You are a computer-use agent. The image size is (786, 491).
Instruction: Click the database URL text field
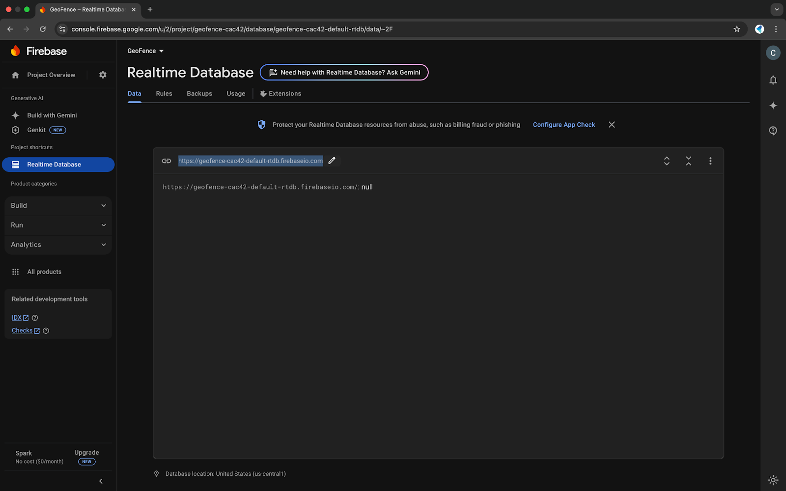point(251,161)
